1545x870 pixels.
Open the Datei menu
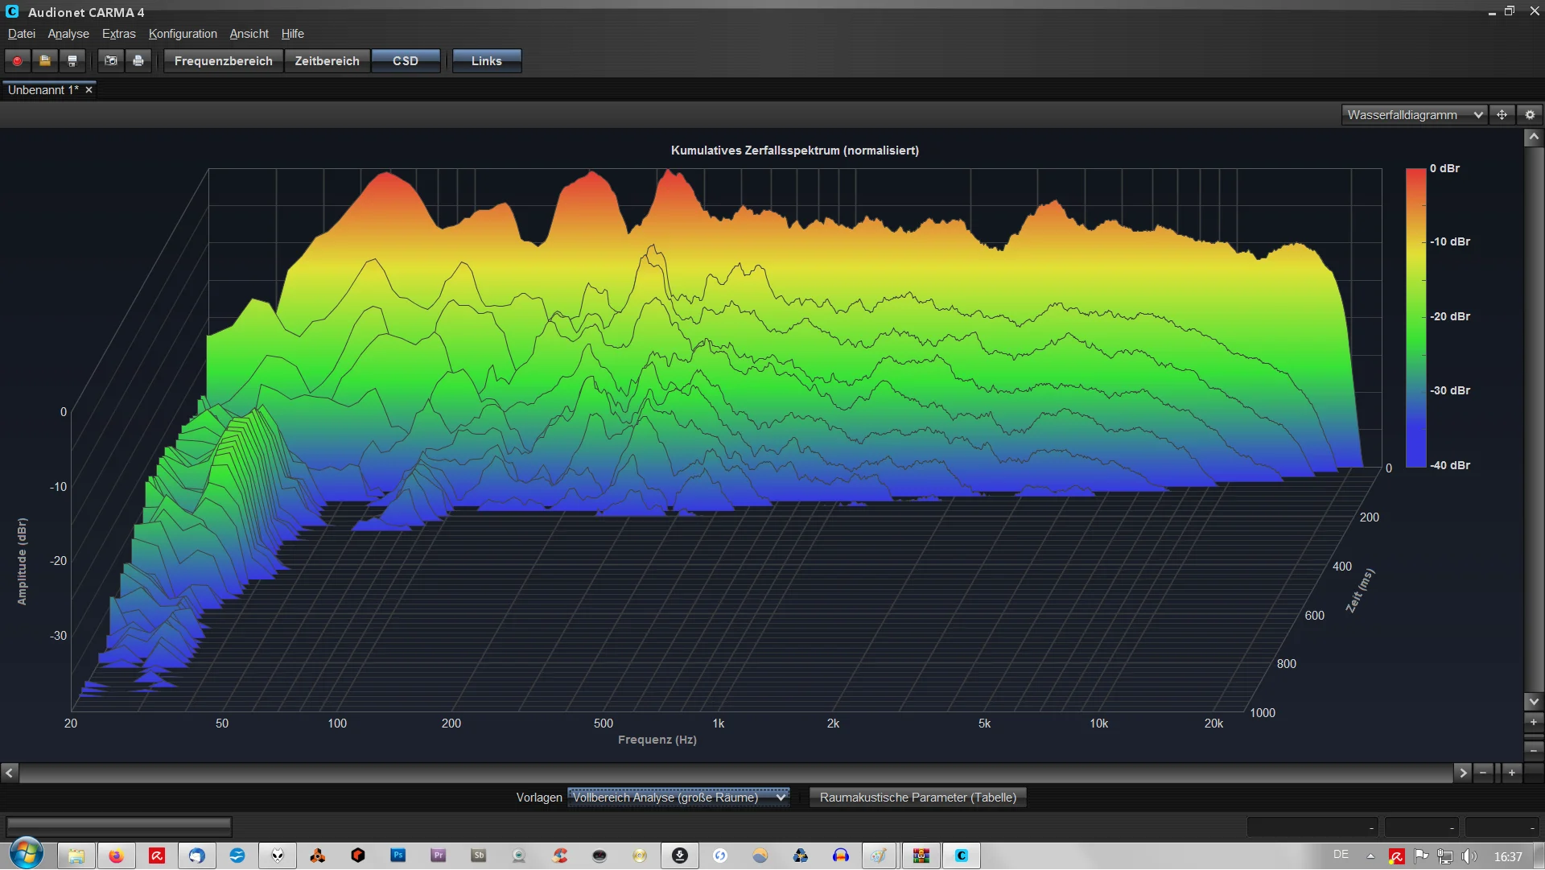coord(22,34)
